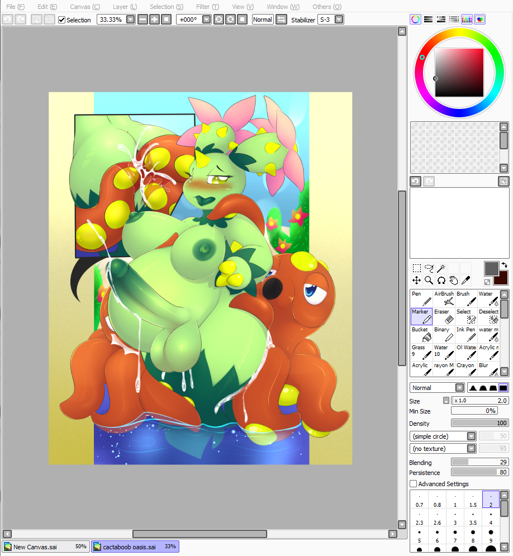The width and height of the screenshot is (513, 556).
Task: Click the Normal view button in toolbar
Action: (x=263, y=20)
